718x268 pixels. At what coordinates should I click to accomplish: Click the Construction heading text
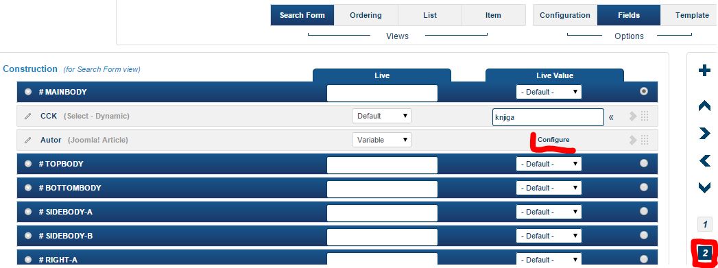coord(30,69)
